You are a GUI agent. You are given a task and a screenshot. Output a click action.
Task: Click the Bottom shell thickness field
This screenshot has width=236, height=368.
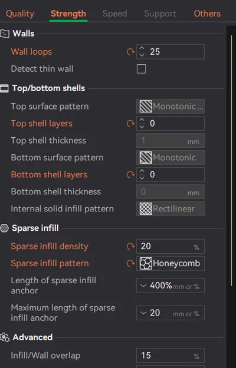tap(171, 191)
